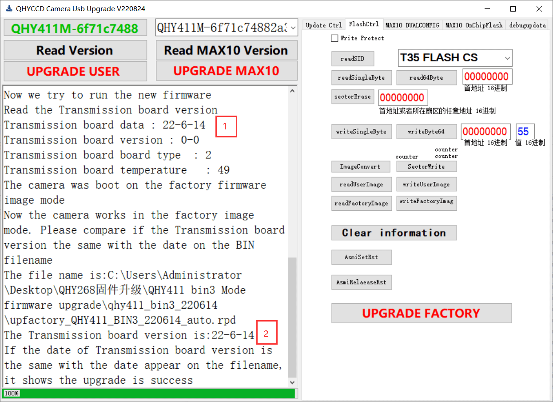Click the writeFactoryImag button

pos(426,202)
